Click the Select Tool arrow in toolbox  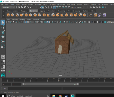[x=3, y=23]
